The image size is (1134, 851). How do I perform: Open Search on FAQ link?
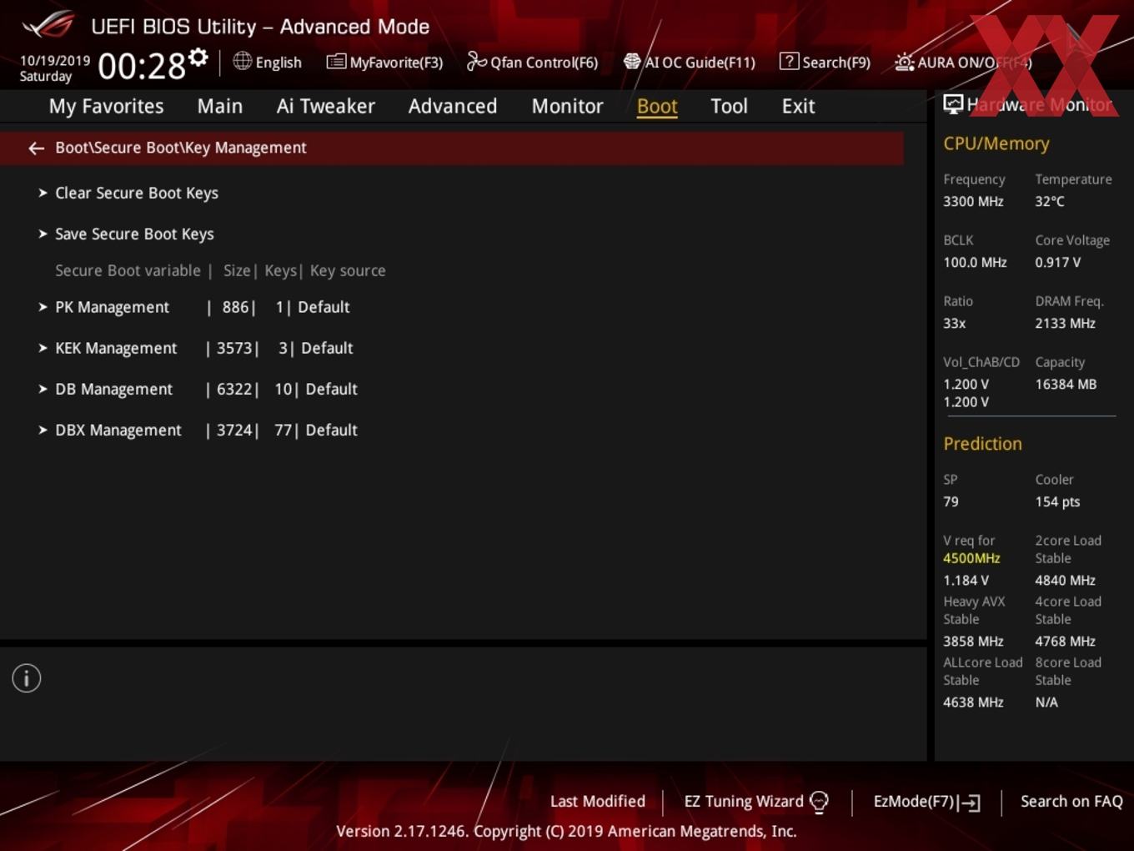point(1071,802)
